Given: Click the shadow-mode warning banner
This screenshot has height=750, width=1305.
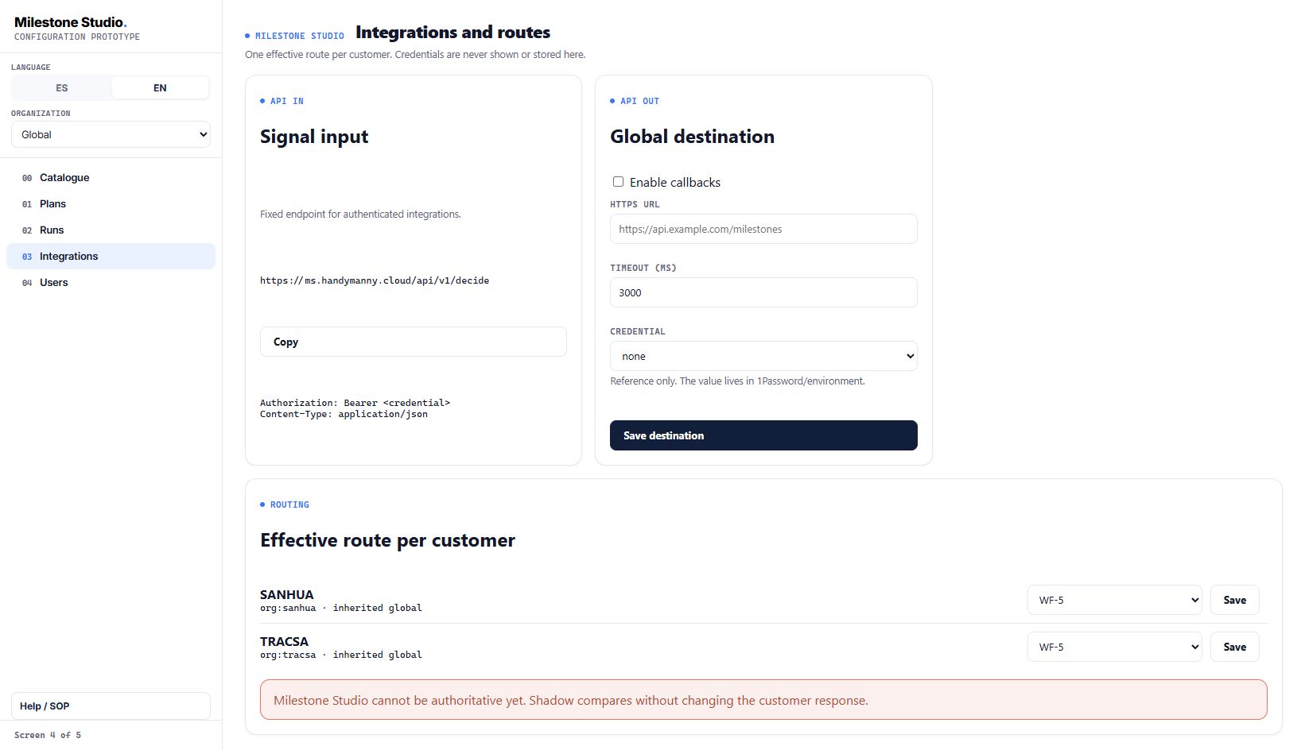Looking at the screenshot, I should pyautogui.click(x=763, y=700).
